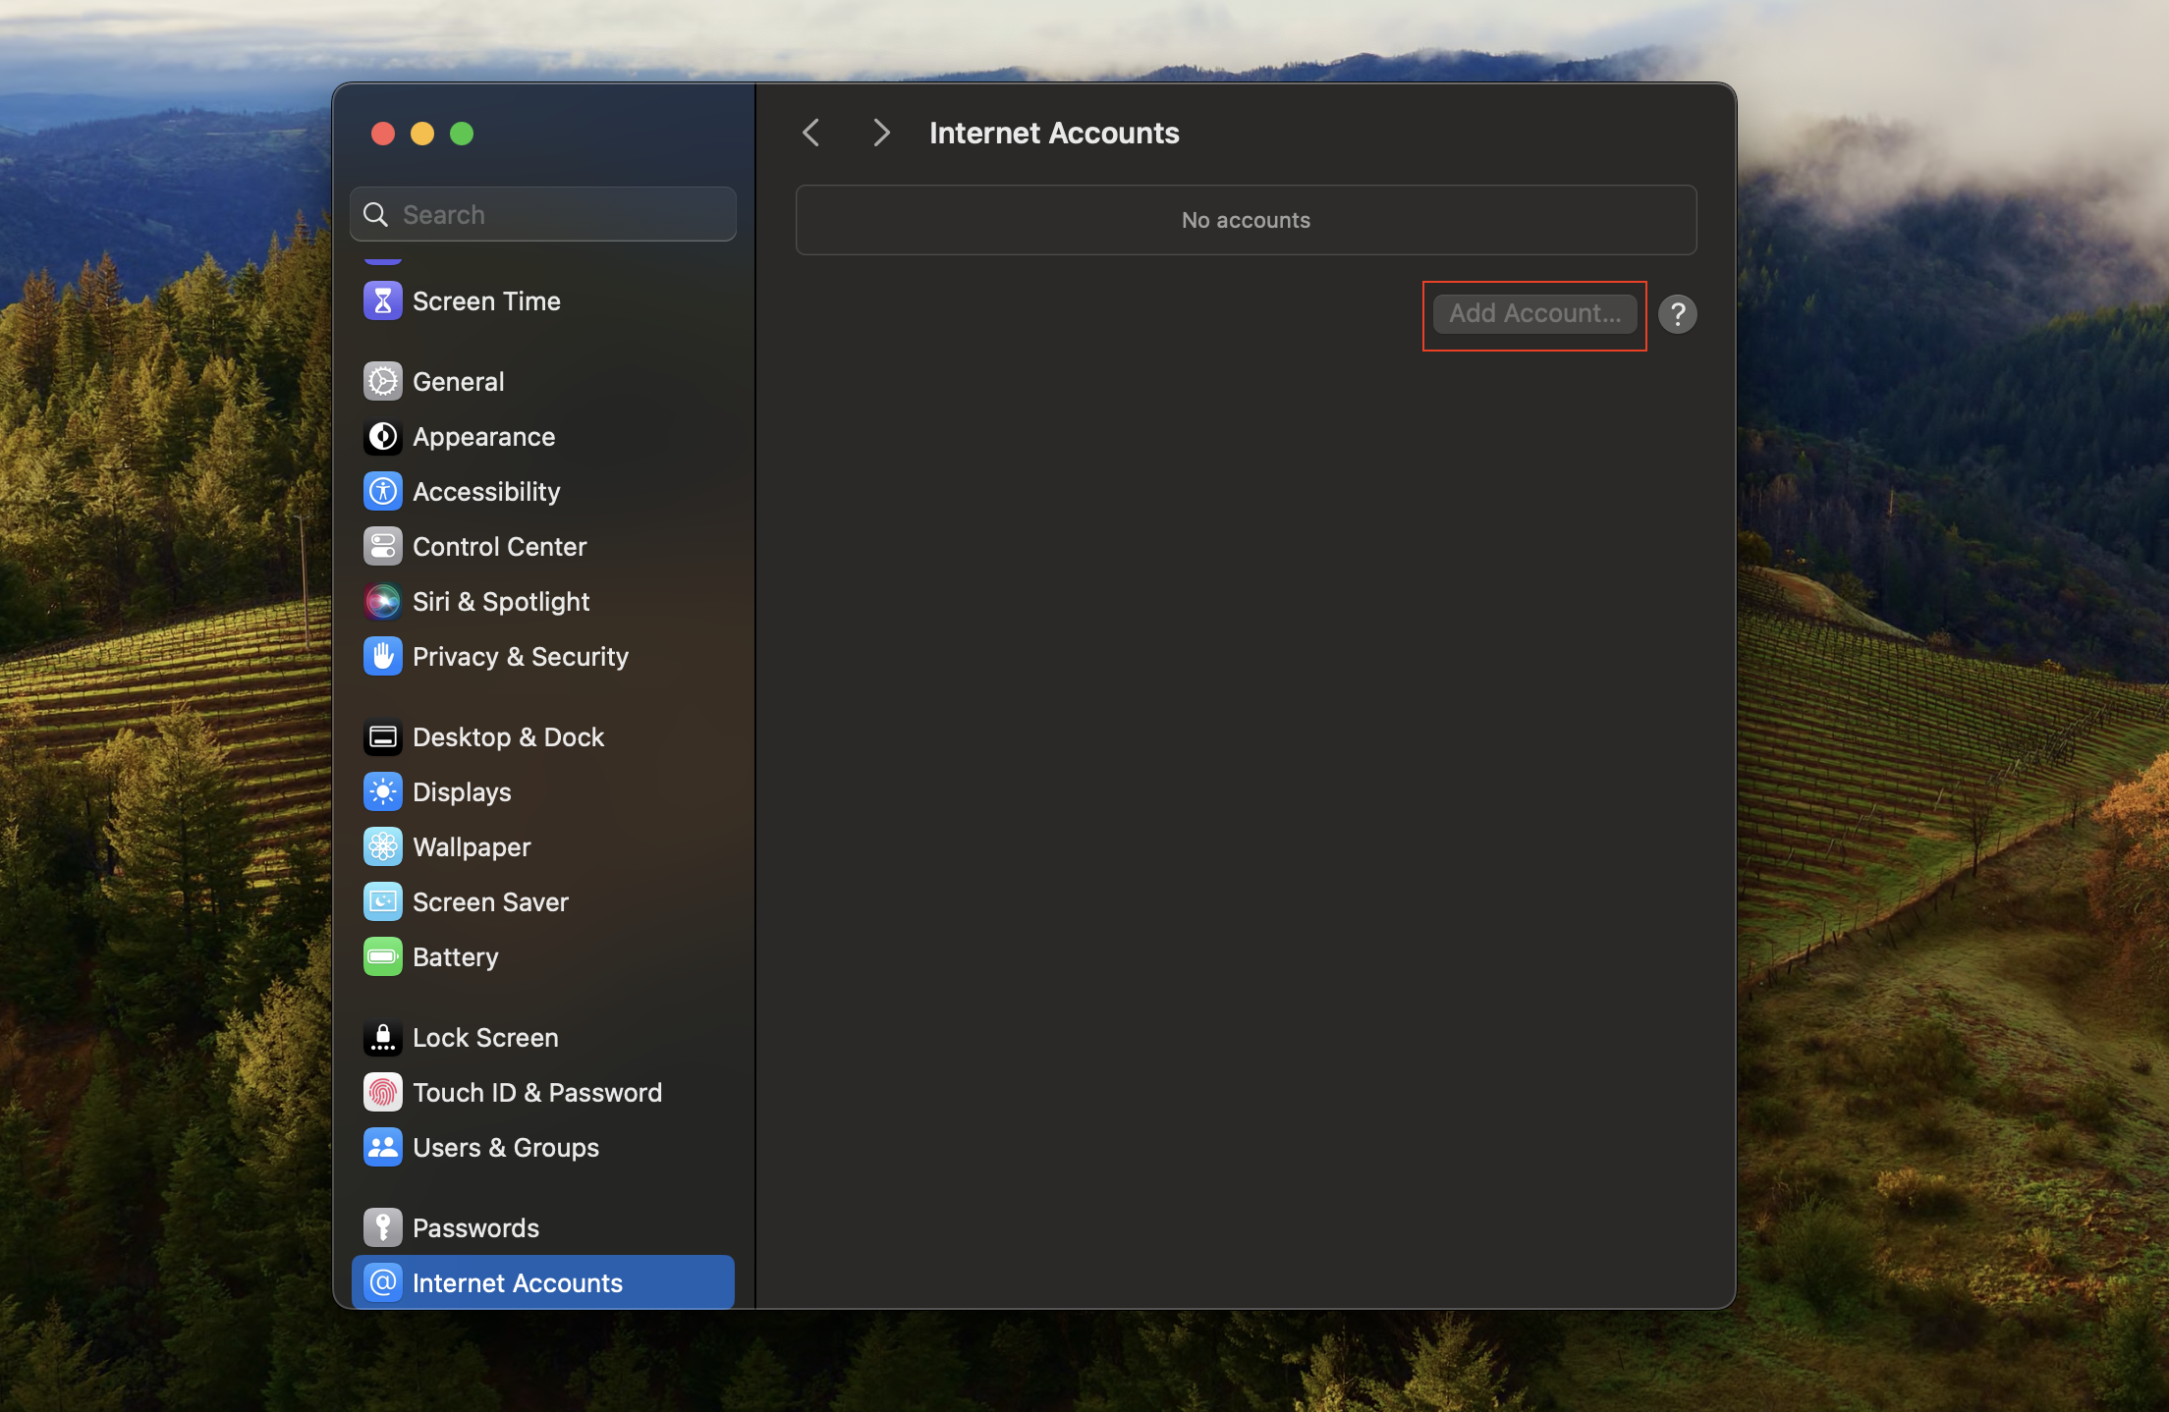This screenshot has width=2169, height=1412.
Task: Click the Siri & Spotlight icon
Action: (382, 602)
